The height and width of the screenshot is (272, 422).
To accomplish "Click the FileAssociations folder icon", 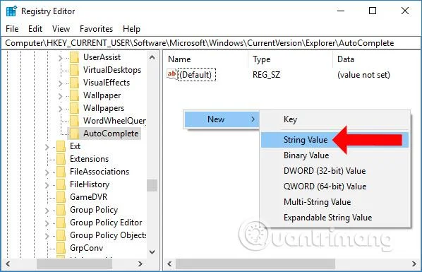I will pos(61,172).
